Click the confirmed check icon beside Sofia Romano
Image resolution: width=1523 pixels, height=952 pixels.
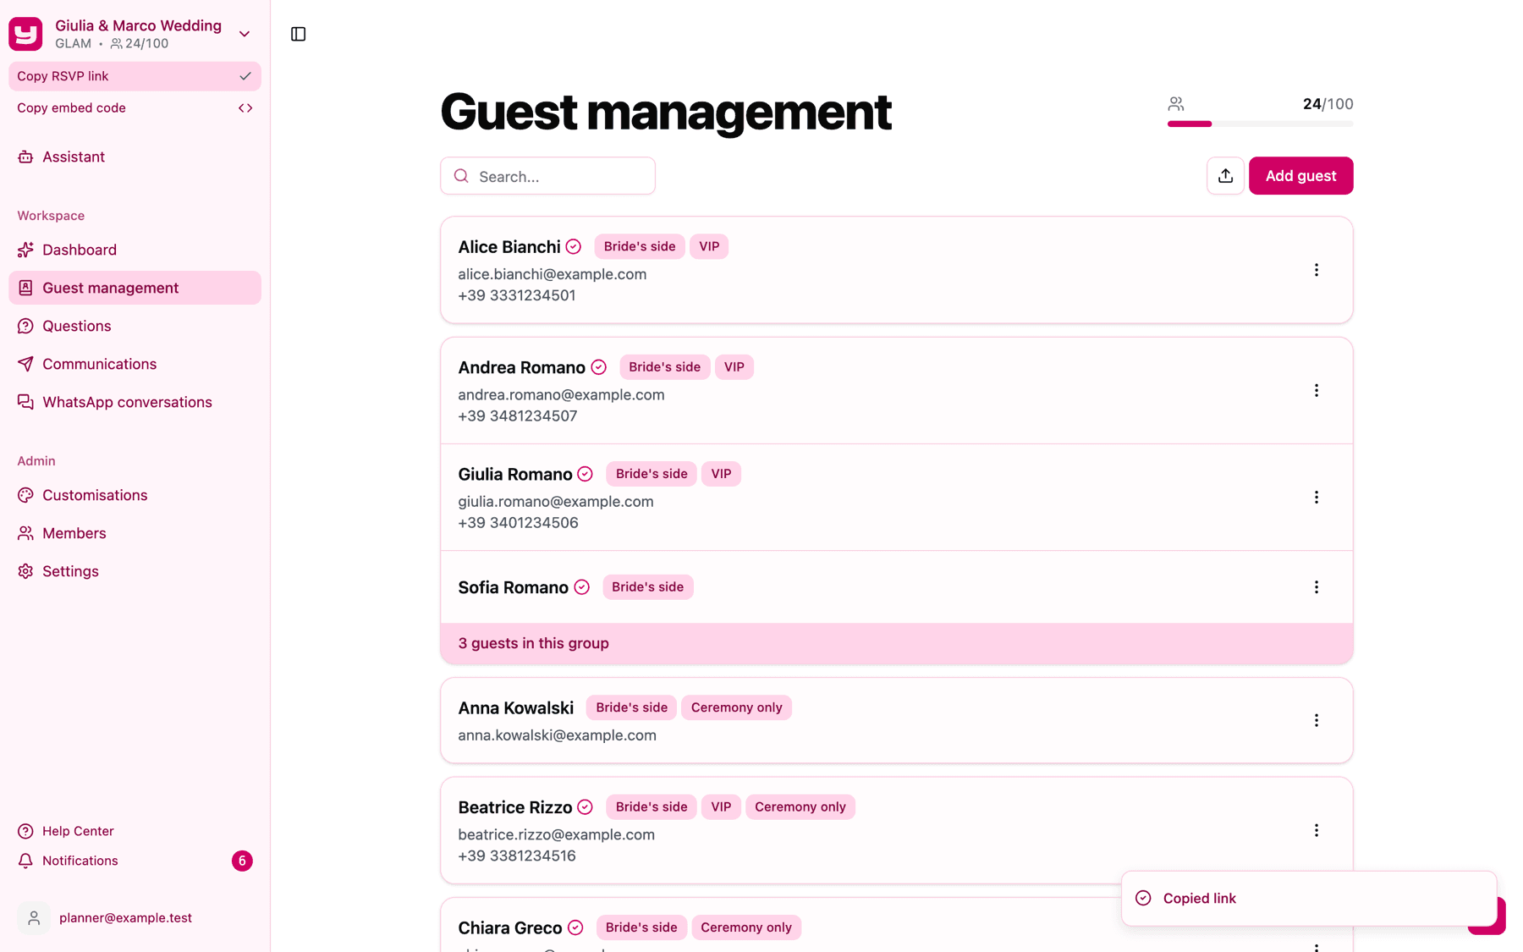[x=581, y=587]
